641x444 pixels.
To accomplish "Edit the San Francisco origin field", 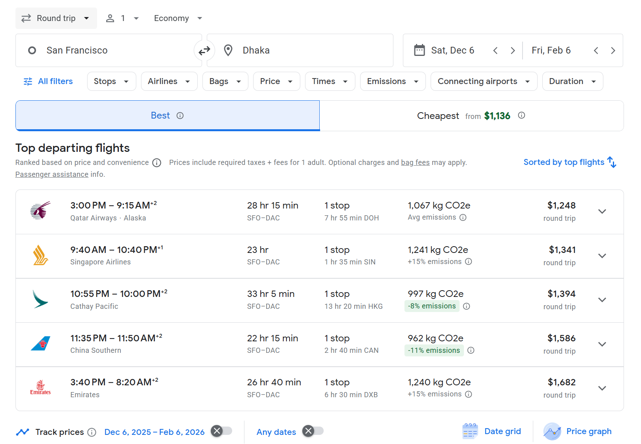I will 109,50.
